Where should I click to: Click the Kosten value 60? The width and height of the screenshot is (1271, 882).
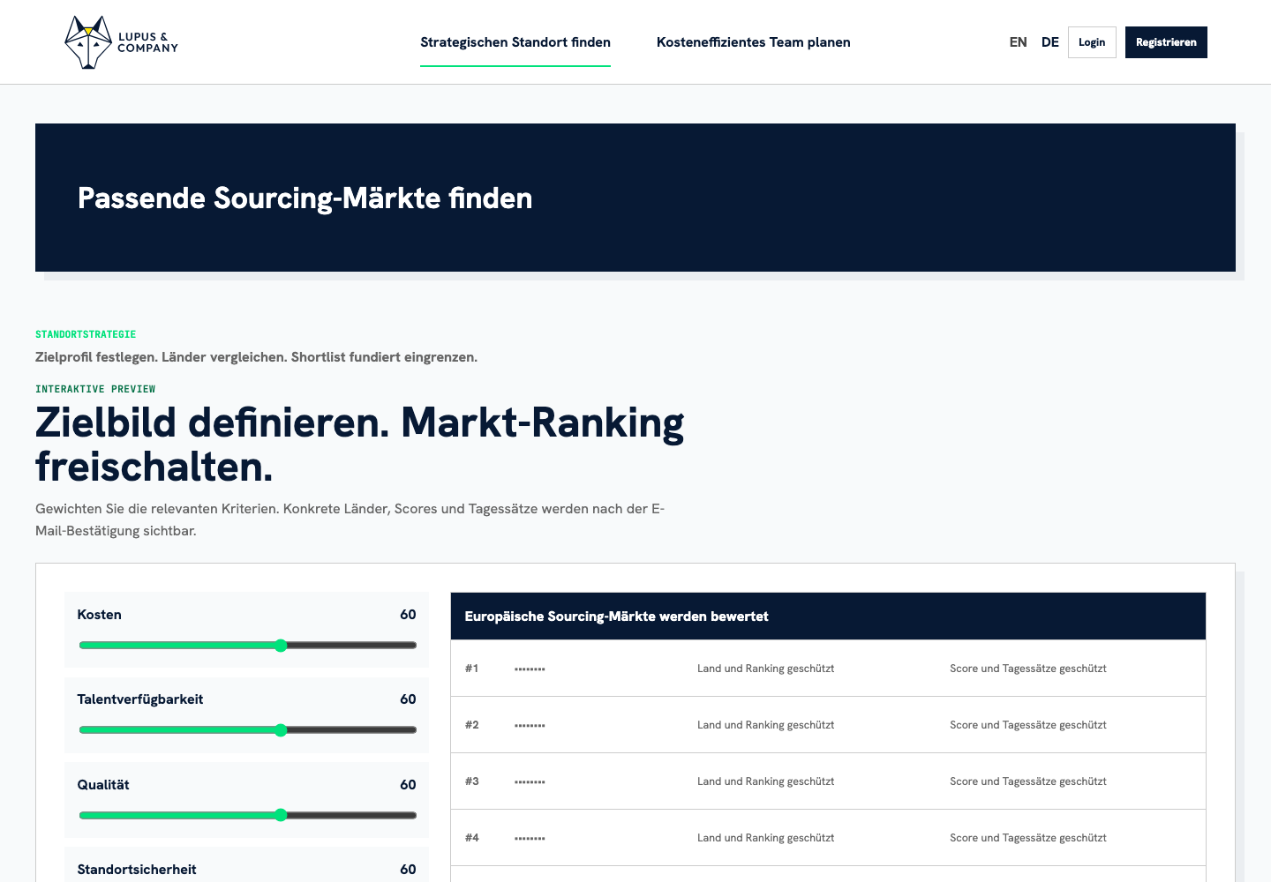(x=408, y=615)
